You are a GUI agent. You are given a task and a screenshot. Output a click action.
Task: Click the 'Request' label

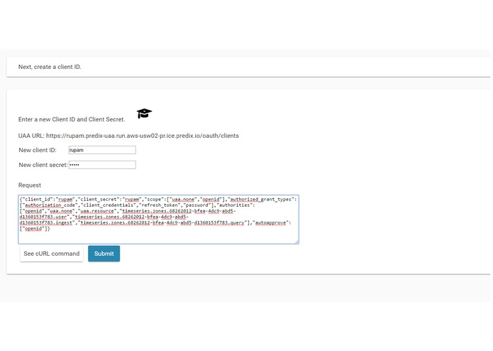[30, 185]
